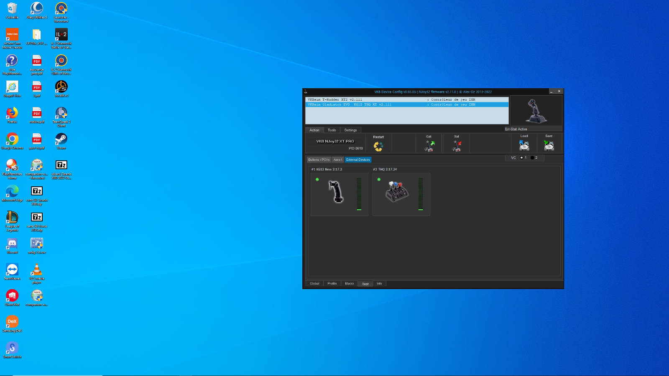The width and height of the screenshot is (669, 376).
Task: Select VKBsim T-Rudder XT2 device row
Action: [407, 100]
